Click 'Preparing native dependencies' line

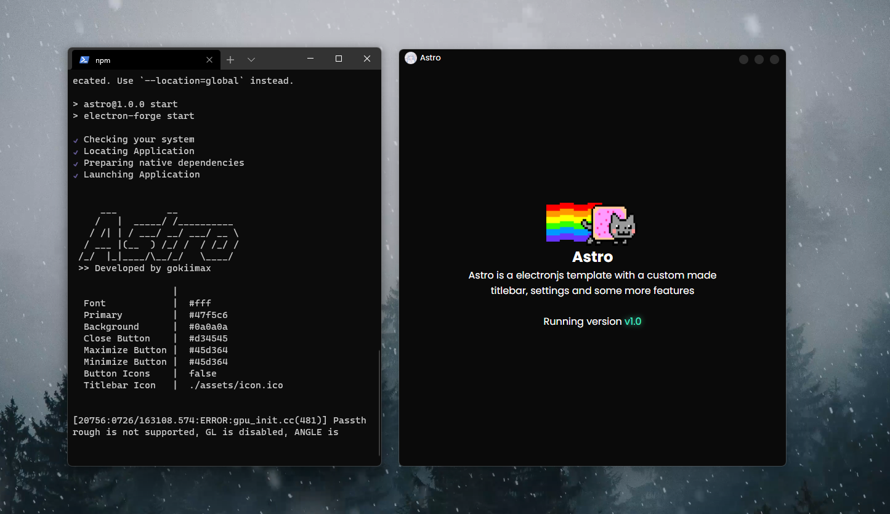tap(164, 163)
